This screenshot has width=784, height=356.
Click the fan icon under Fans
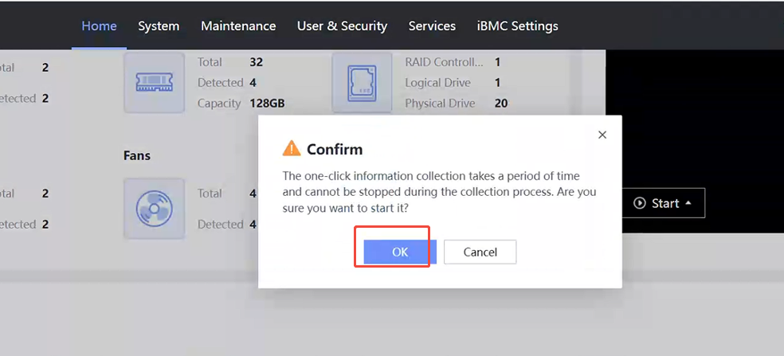[x=154, y=209]
